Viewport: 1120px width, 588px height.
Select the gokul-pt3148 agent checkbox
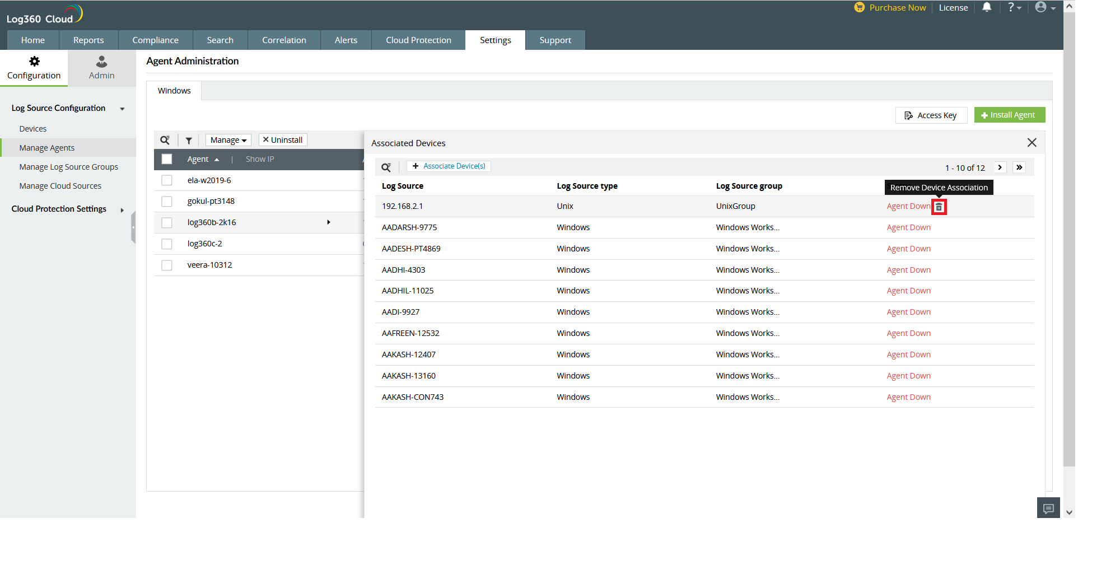click(x=167, y=202)
